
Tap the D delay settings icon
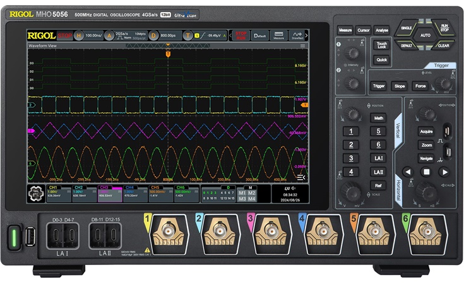153,35
